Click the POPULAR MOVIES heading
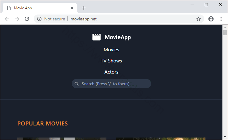 [42, 124]
